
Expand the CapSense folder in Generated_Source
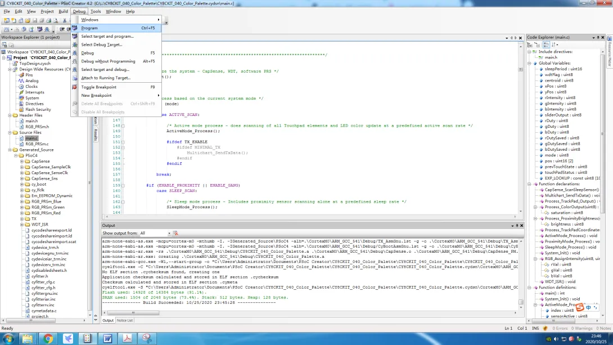point(22,162)
